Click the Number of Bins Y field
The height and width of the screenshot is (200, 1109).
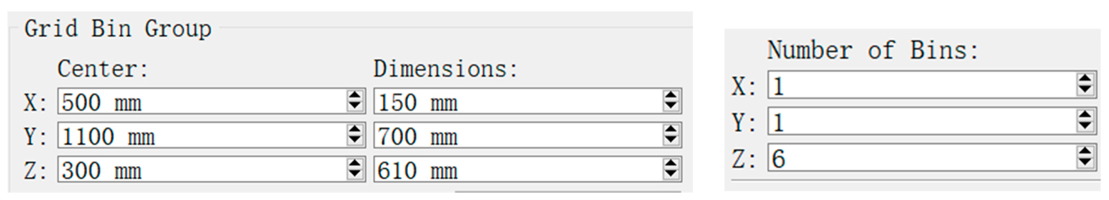point(921,122)
